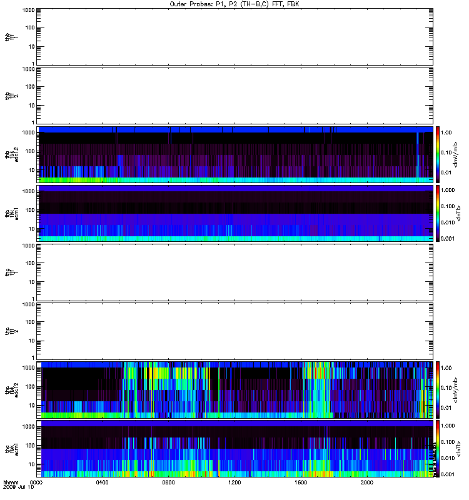The image size is (469, 500).
Task: Click the '1000' y-tick of thb fbk edc12
Action: (28, 132)
